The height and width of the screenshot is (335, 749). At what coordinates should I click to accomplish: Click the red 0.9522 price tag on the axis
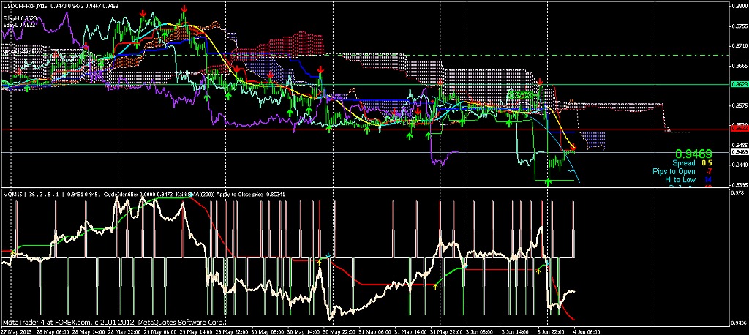coord(737,129)
